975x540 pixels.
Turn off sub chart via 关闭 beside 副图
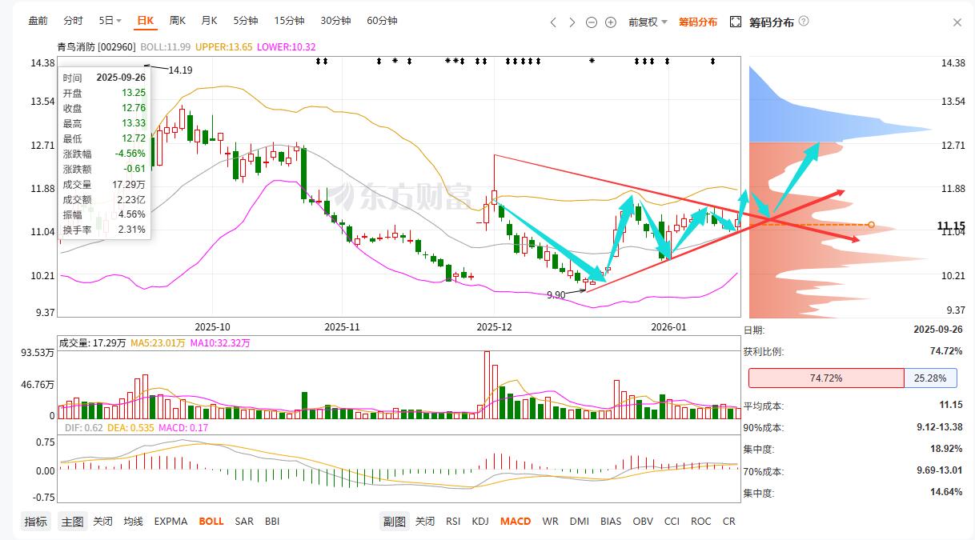(424, 522)
